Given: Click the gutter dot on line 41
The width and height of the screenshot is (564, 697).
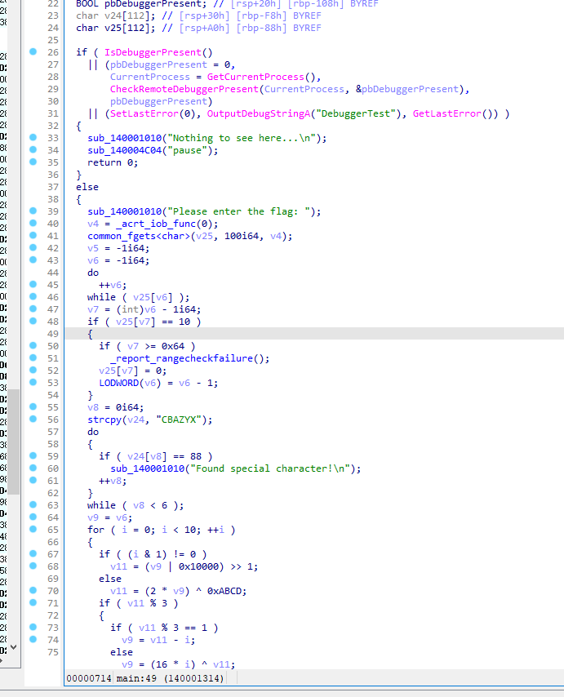Looking at the screenshot, I should [33, 236].
